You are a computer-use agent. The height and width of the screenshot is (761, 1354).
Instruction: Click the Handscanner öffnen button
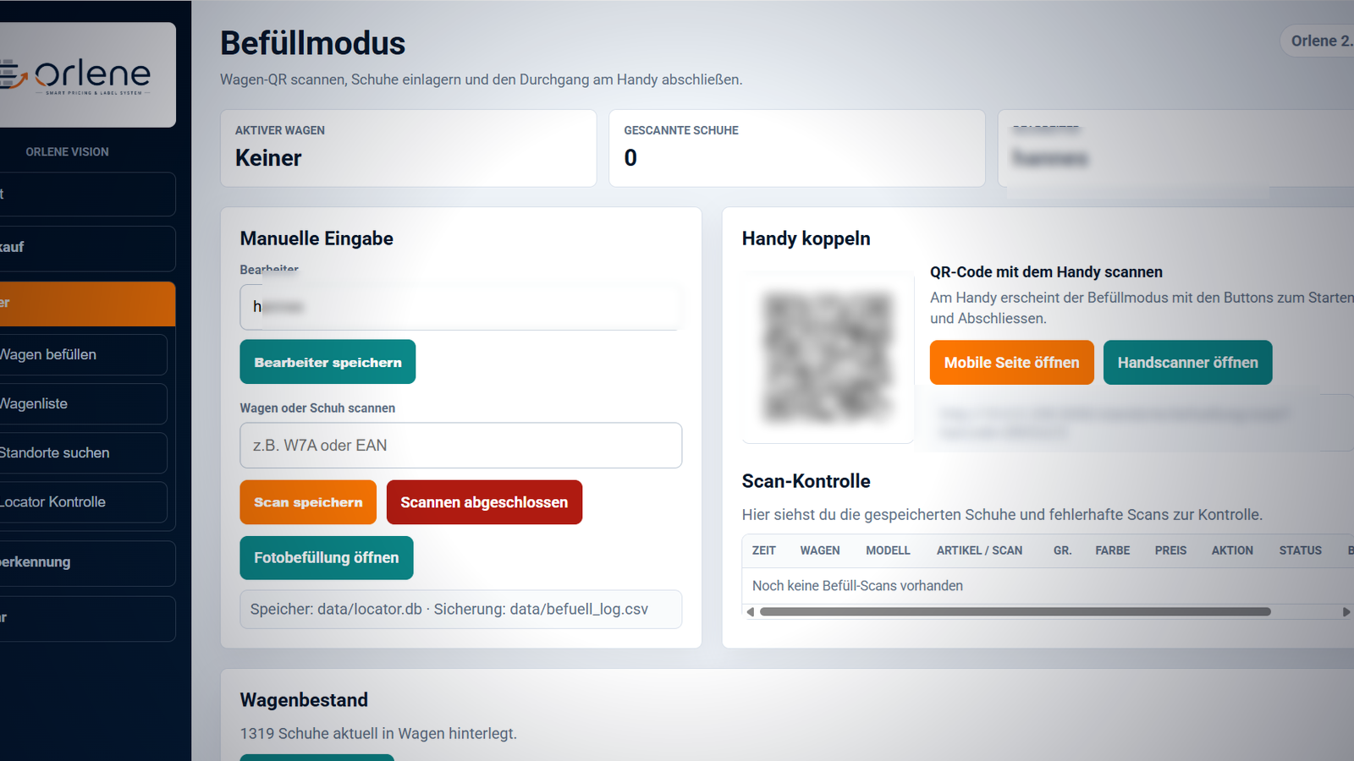tap(1187, 363)
